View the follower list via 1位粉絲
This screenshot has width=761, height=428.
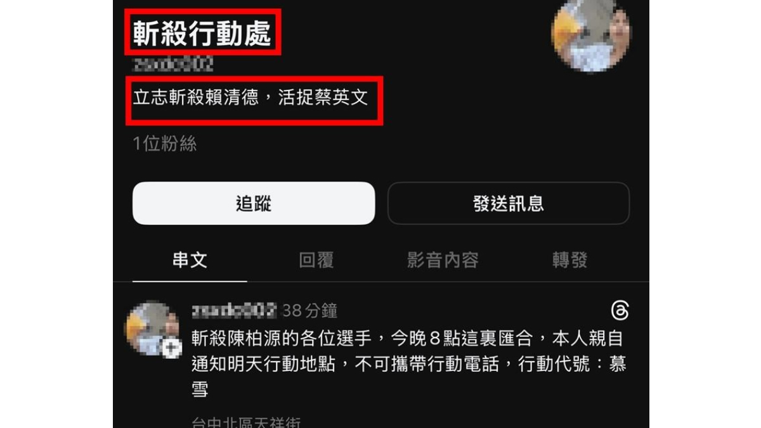(x=165, y=144)
